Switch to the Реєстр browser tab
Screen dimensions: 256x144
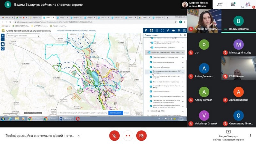(x=62, y=18)
